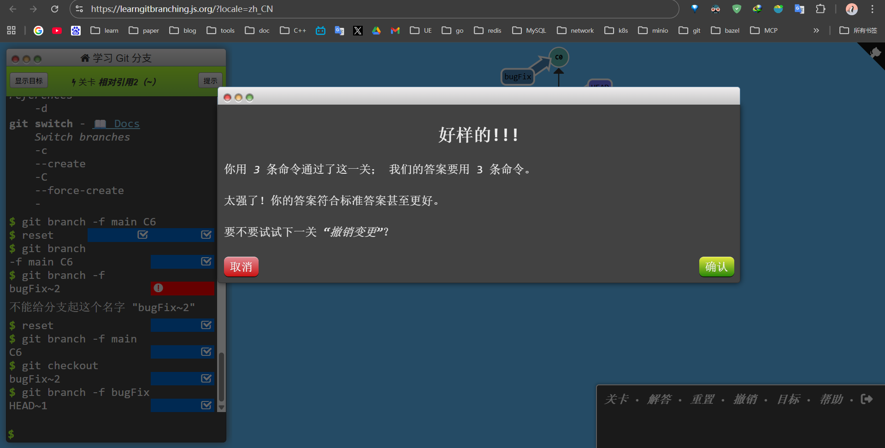Open the learn bookmarks folder
This screenshot has height=448, width=885.
coord(105,30)
